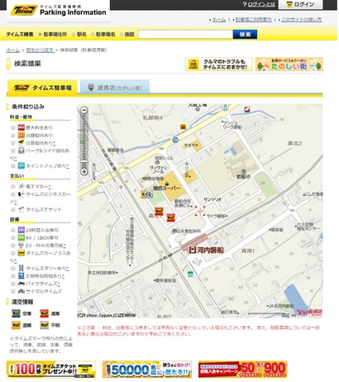Click the 検索 search button
Viewport: 339px width, 382px height.
point(245,35)
